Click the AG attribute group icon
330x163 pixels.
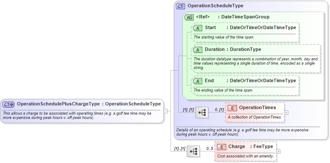(x=189, y=18)
